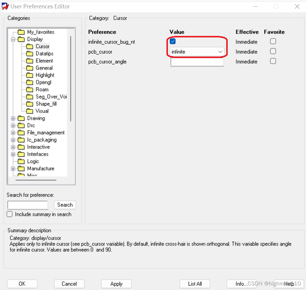Expand the Manufacture category
This screenshot has height=290, width=306.
click(x=13, y=169)
